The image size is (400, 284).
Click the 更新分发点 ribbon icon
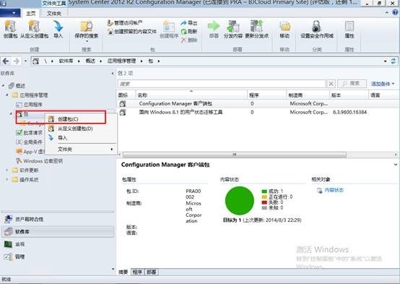point(256,26)
